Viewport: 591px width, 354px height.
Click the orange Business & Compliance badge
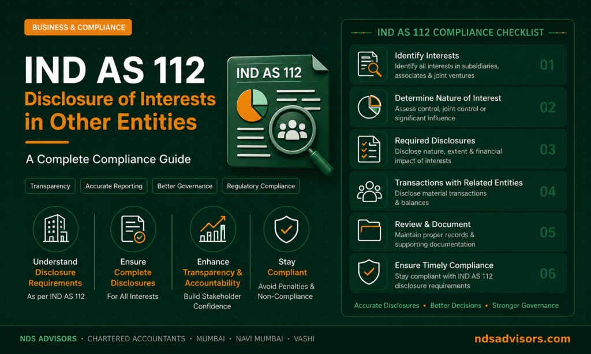[x=78, y=28]
